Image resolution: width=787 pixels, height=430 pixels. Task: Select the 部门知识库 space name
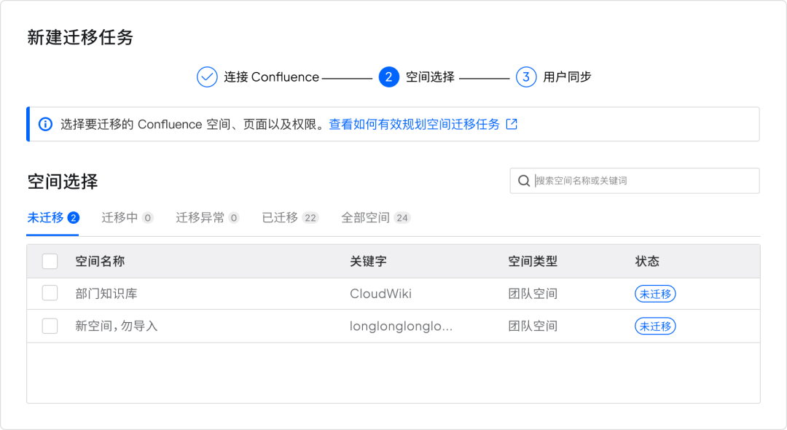(106, 294)
